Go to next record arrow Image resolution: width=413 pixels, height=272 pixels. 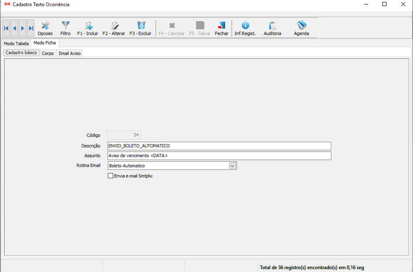coord(22,28)
